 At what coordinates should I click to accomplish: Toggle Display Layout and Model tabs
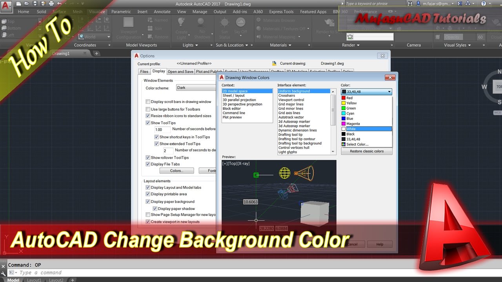click(x=148, y=188)
